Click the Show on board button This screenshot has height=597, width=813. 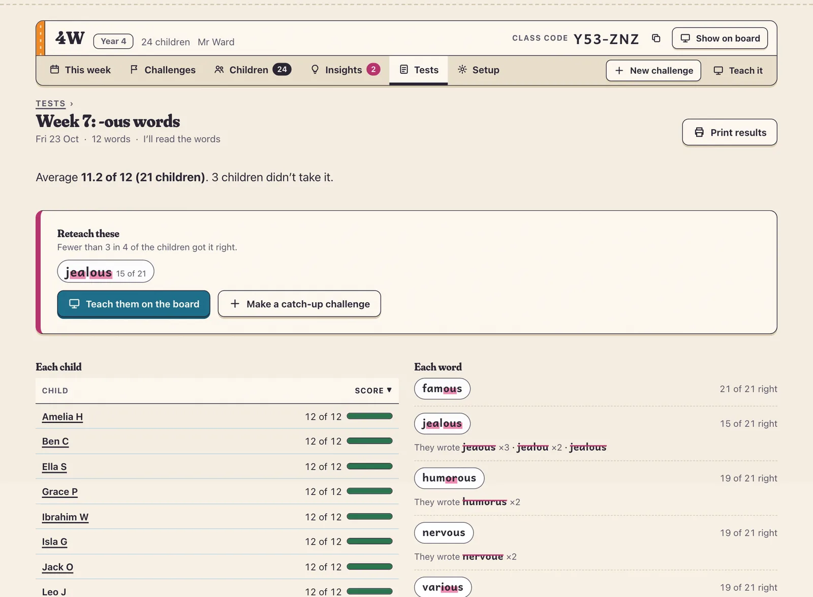(720, 39)
